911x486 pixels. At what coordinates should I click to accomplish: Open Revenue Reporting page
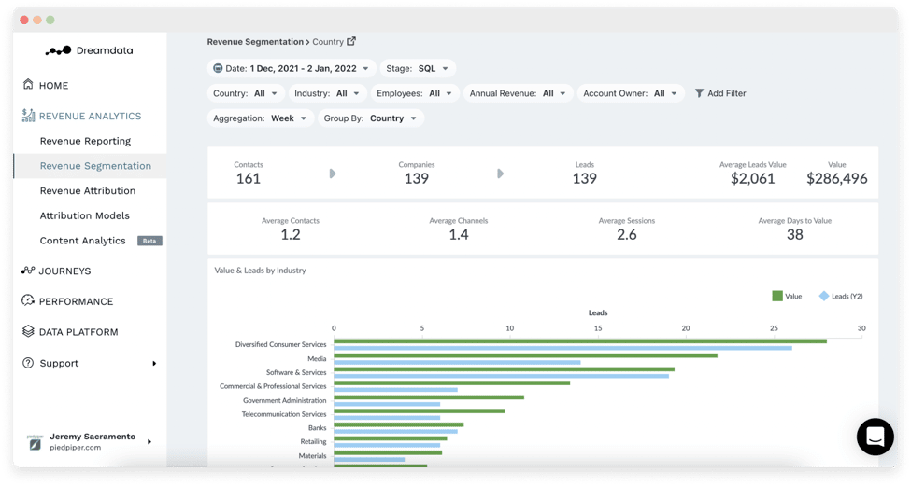pyautogui.click(x=85, y=141)
